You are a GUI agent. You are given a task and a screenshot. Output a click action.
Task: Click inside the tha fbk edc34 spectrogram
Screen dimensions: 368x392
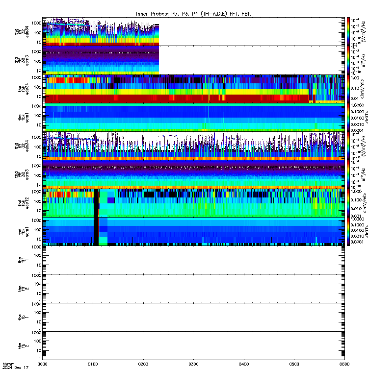click(x=193, y=89)
